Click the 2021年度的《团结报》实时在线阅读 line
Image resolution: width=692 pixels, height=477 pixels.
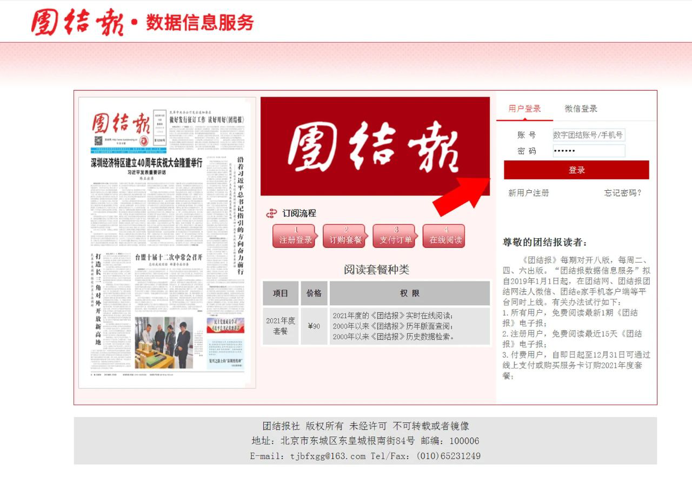[x=393, y=315]
